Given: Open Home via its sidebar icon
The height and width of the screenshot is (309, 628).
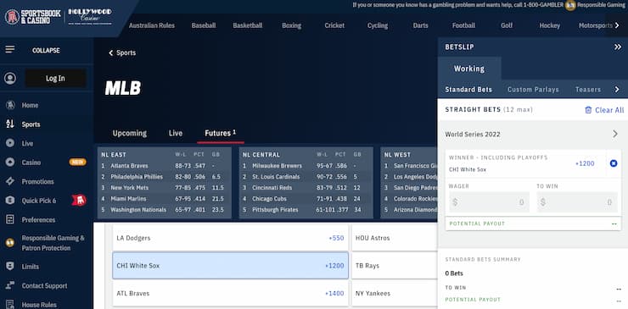Looking at the screenshot, I should (10, 105).
